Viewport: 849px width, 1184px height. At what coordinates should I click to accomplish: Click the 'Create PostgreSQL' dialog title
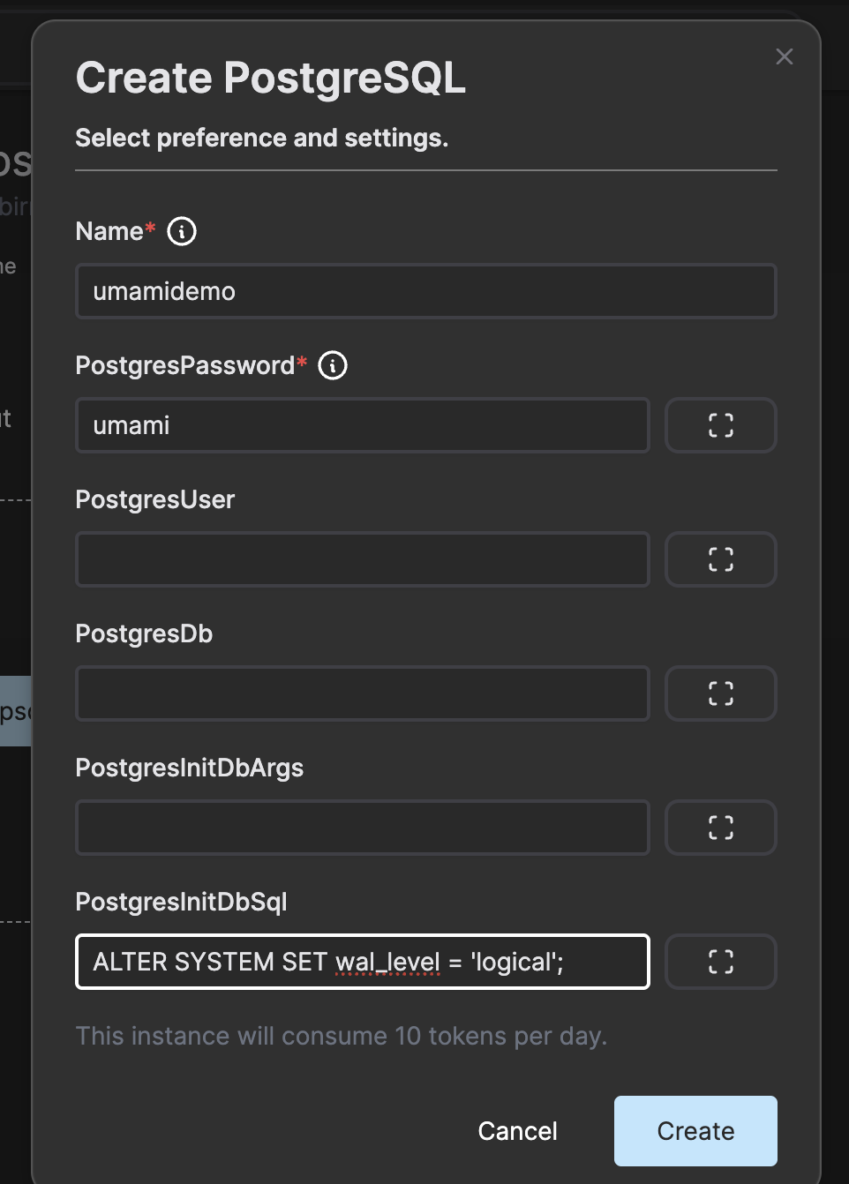click(271, 78)
